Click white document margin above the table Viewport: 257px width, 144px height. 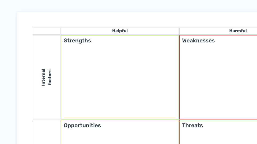[137, 19]
